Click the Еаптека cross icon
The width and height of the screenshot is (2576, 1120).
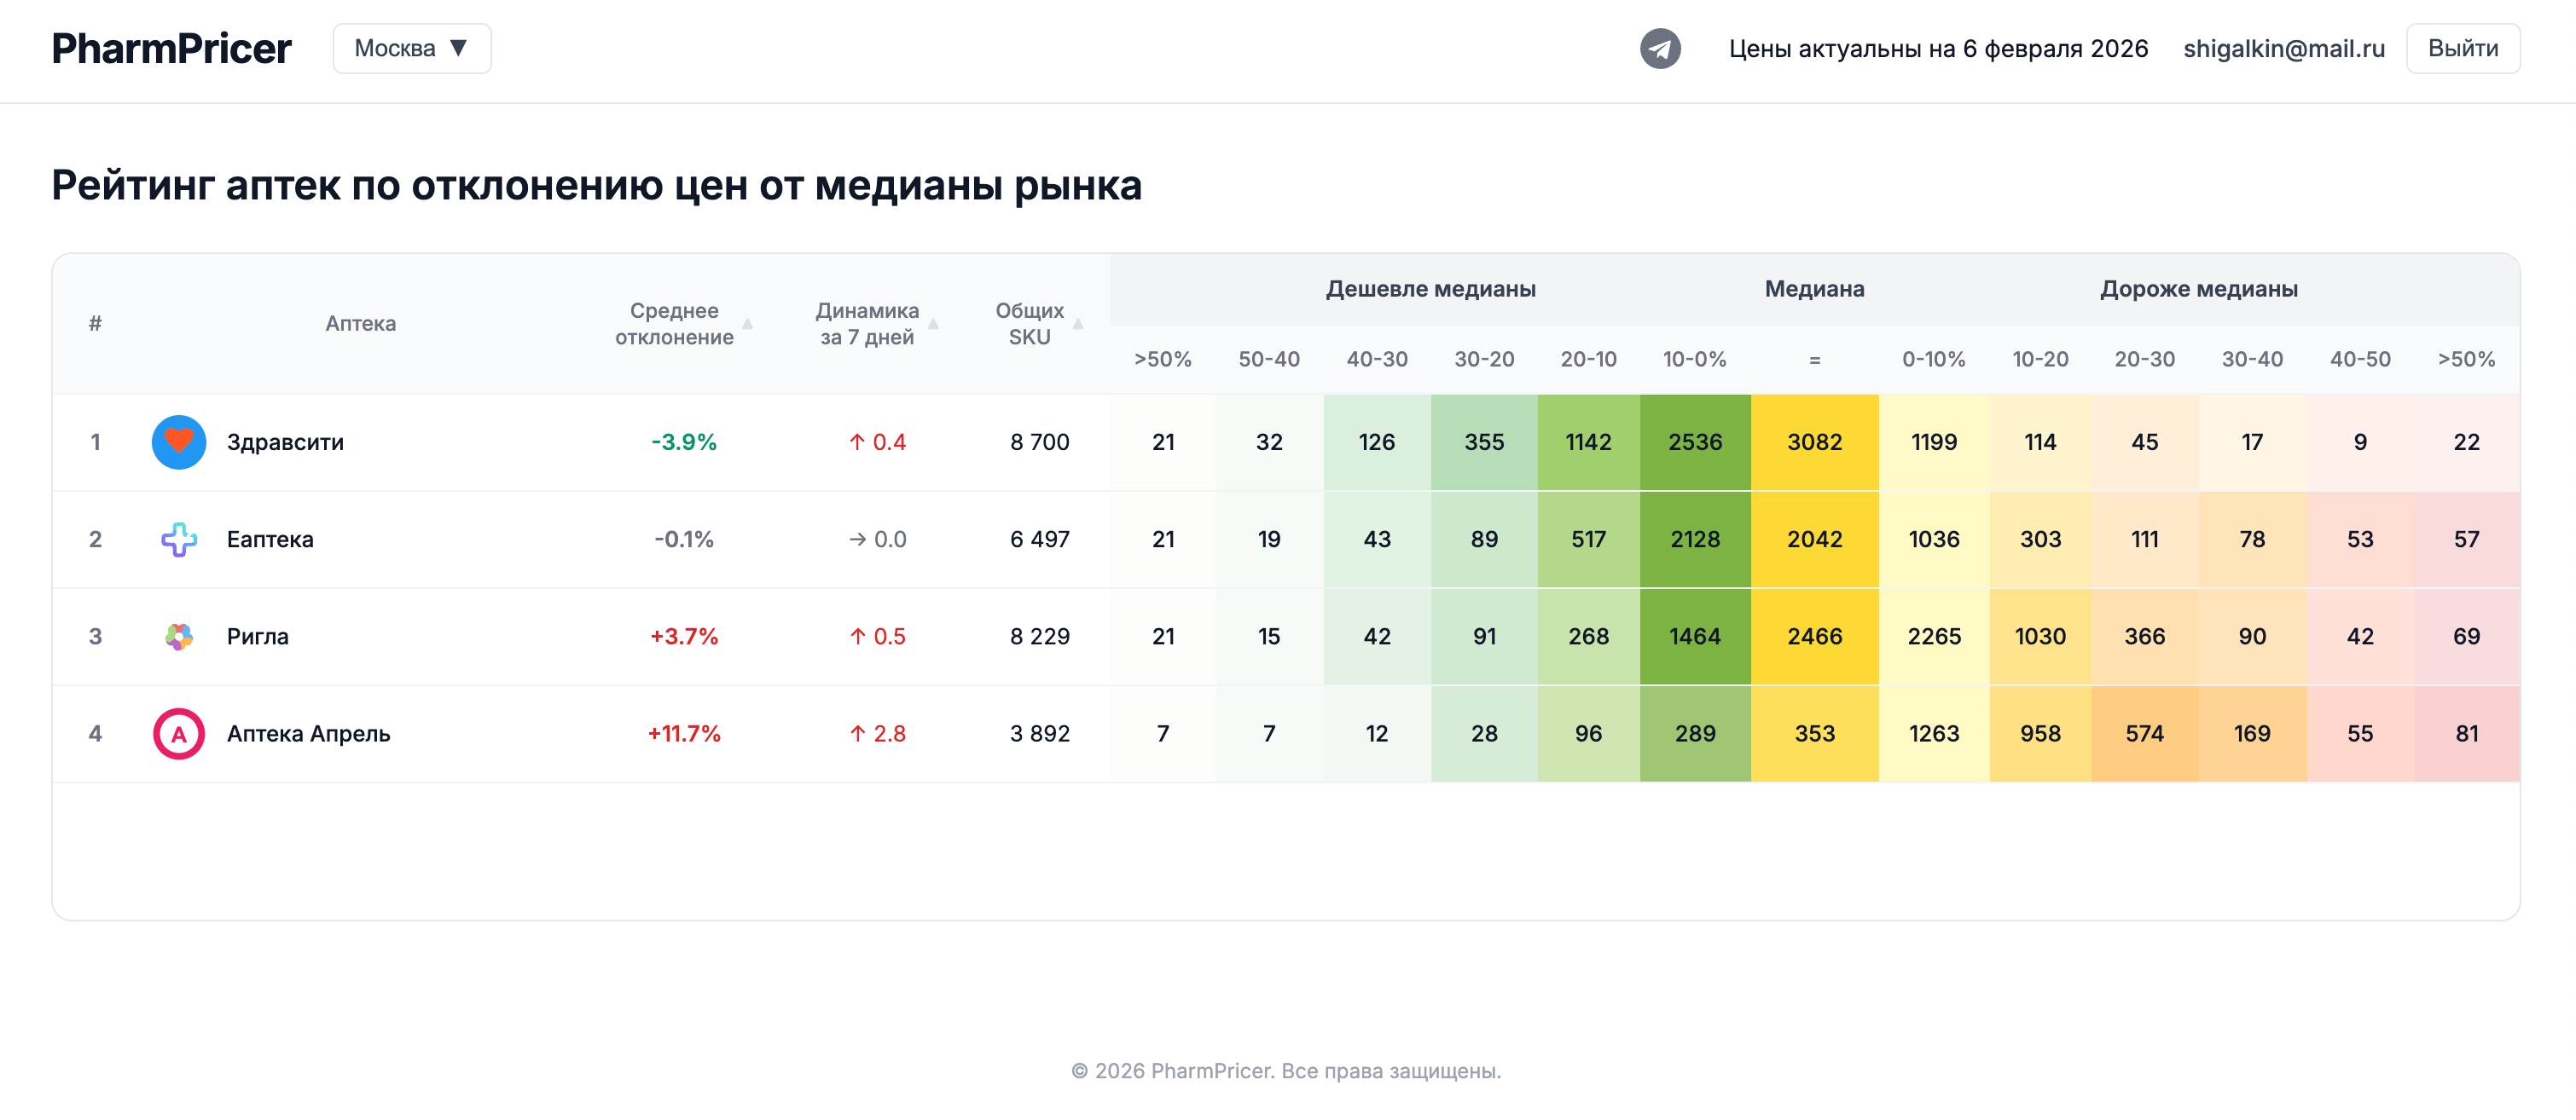click(178, 539)
